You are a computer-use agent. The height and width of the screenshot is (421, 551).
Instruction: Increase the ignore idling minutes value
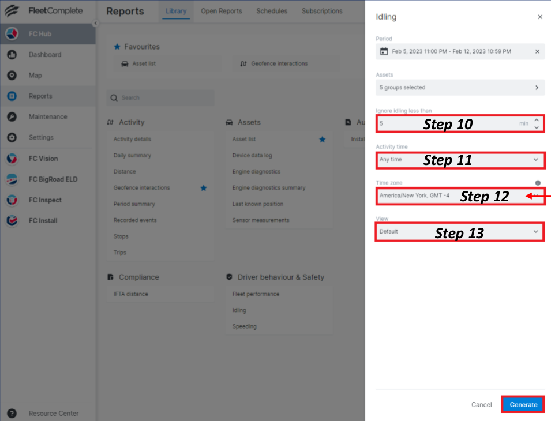pos(537,120)
